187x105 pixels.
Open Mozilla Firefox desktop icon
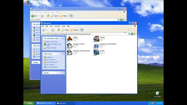[x=28, y=3]
